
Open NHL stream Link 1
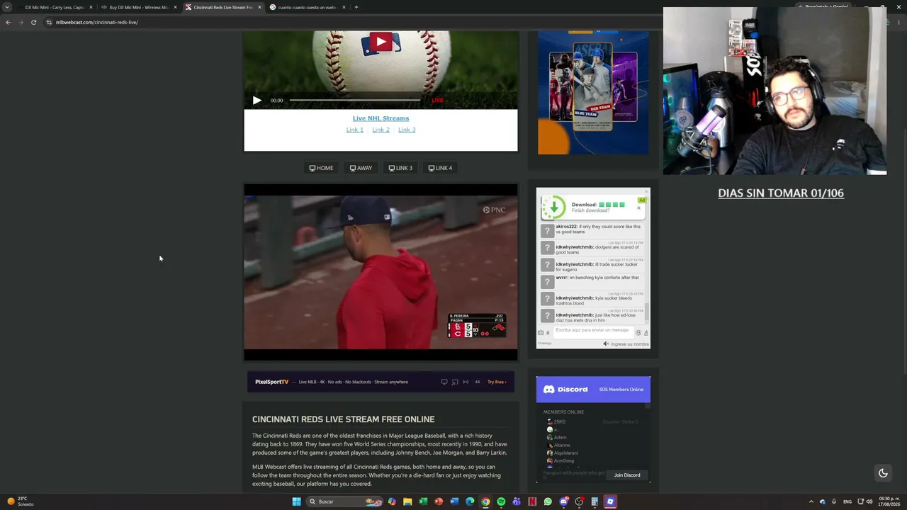pyautogui.click(x=354, y=130)
